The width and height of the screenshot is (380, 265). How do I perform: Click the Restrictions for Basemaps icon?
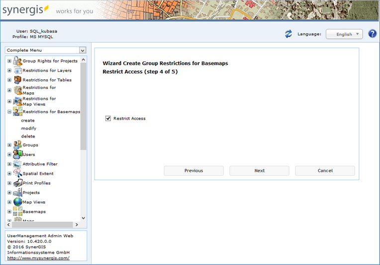click(18, 112)
